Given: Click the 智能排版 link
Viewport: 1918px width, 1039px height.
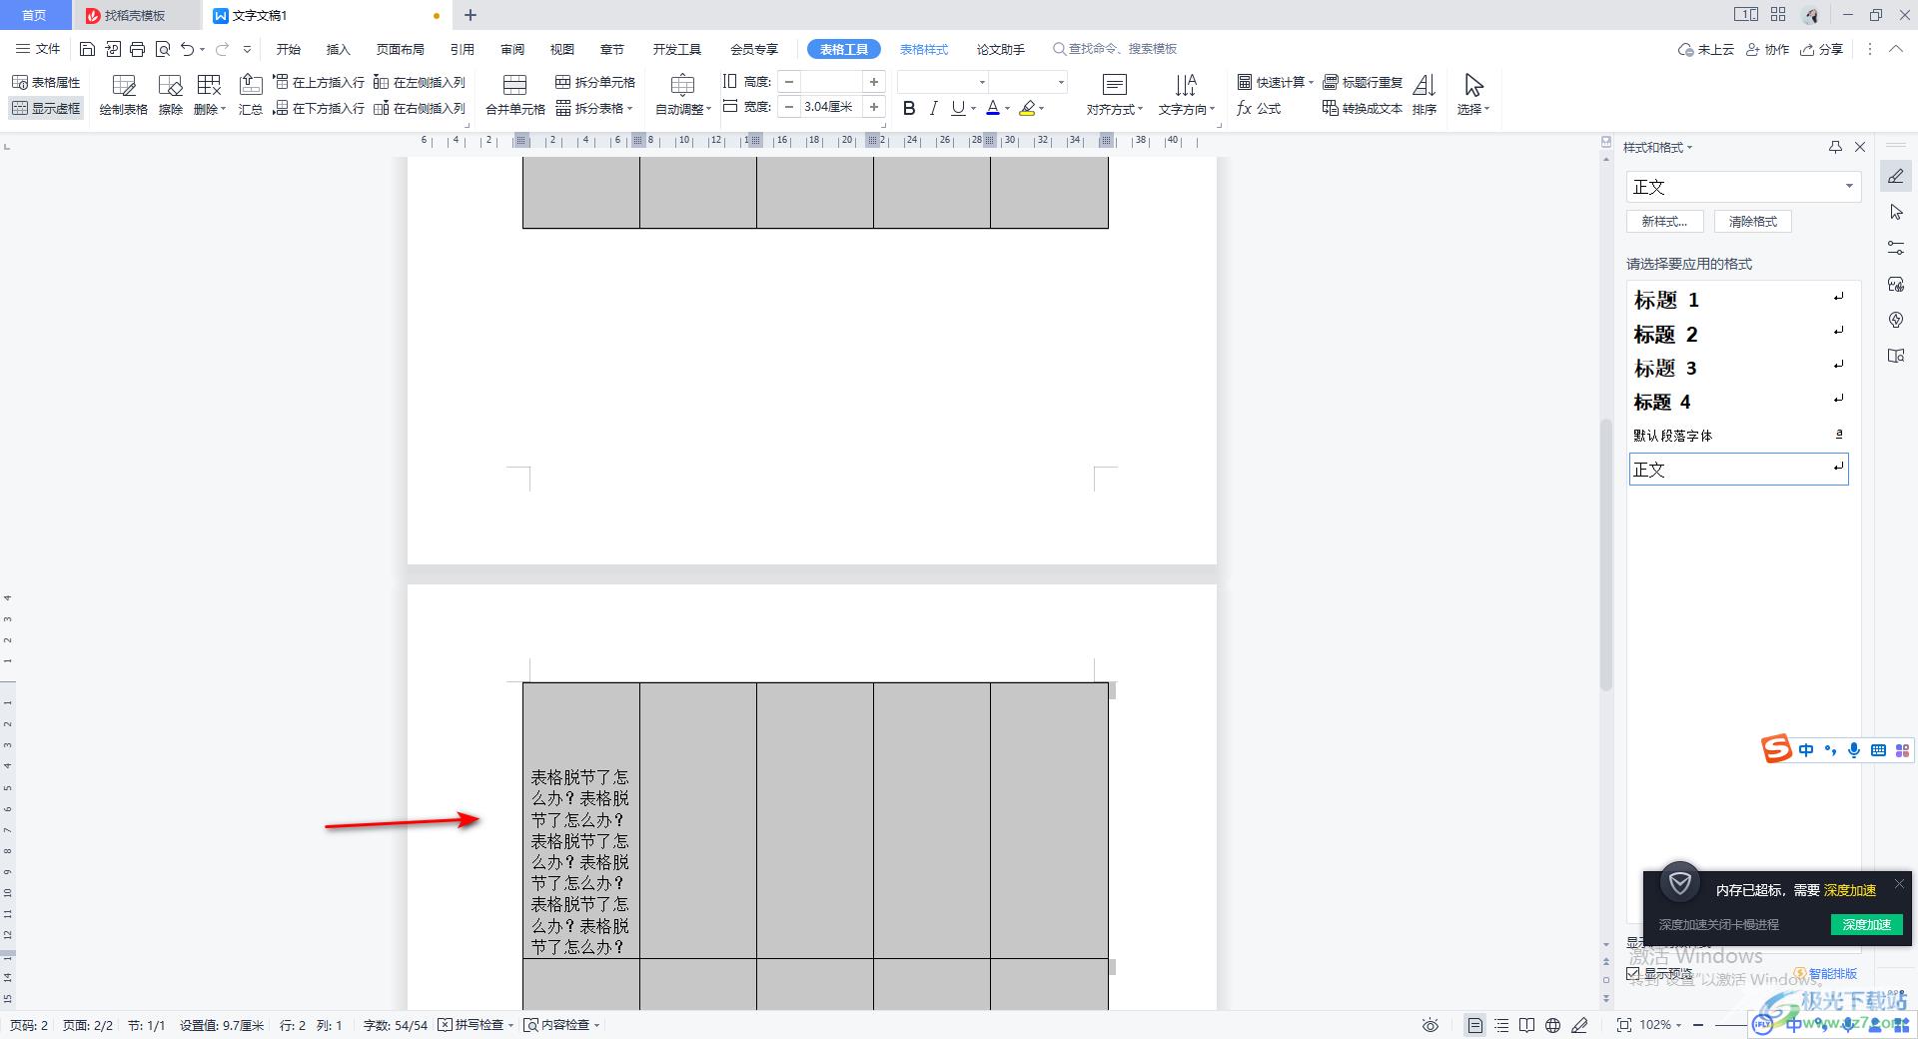Looking at the screenshot, I should pyautogui.click(x=1826, y=973).
